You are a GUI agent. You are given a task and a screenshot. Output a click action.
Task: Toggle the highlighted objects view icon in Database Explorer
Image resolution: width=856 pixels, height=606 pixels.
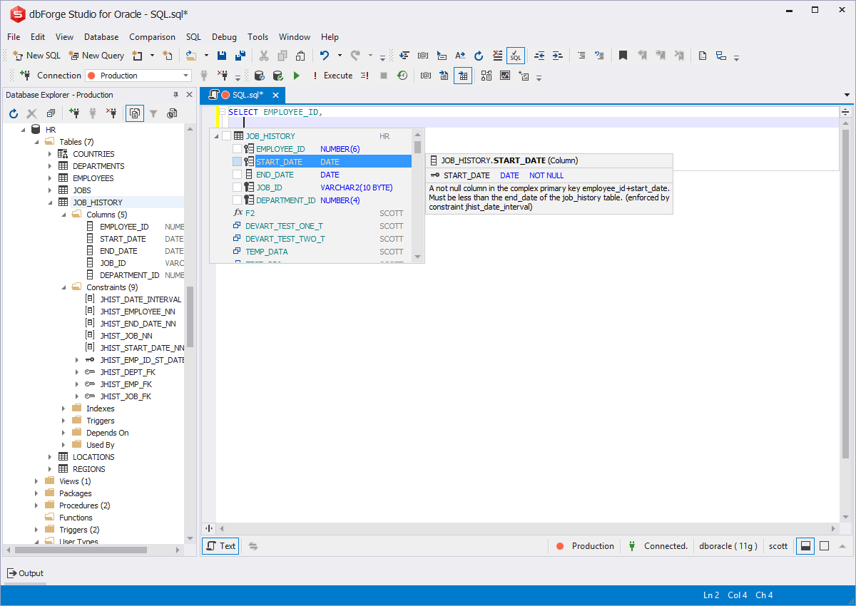click(134, 113)
